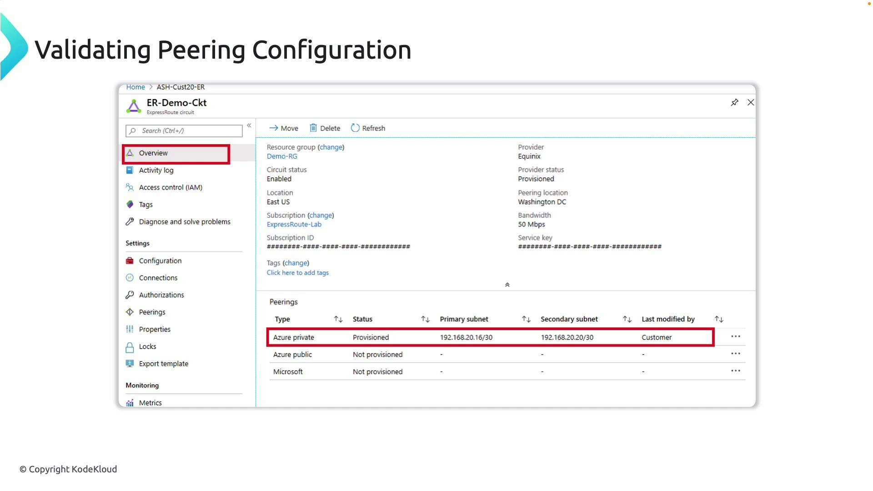Open the Demo-RG resource group
Viewport: 873px width, 491px height.
tap(281, 156)
